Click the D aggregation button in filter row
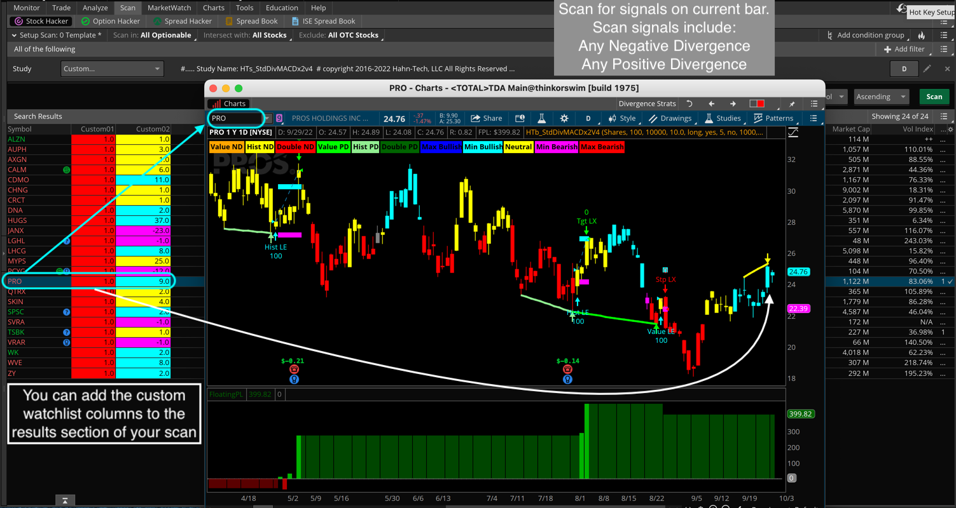 904,69
